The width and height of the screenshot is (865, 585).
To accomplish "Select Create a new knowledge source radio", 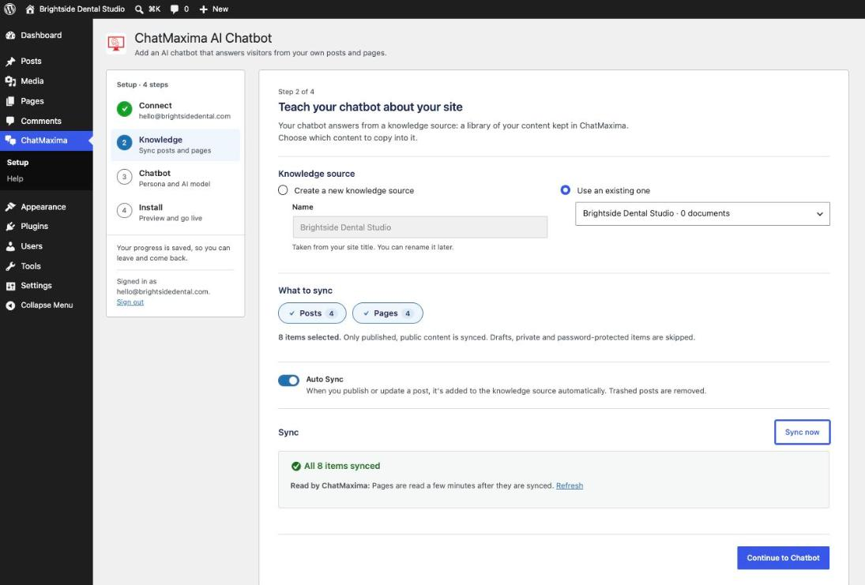I will 283,190.
